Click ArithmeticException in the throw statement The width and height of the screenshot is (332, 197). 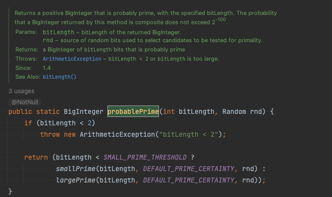coord(117,135)
